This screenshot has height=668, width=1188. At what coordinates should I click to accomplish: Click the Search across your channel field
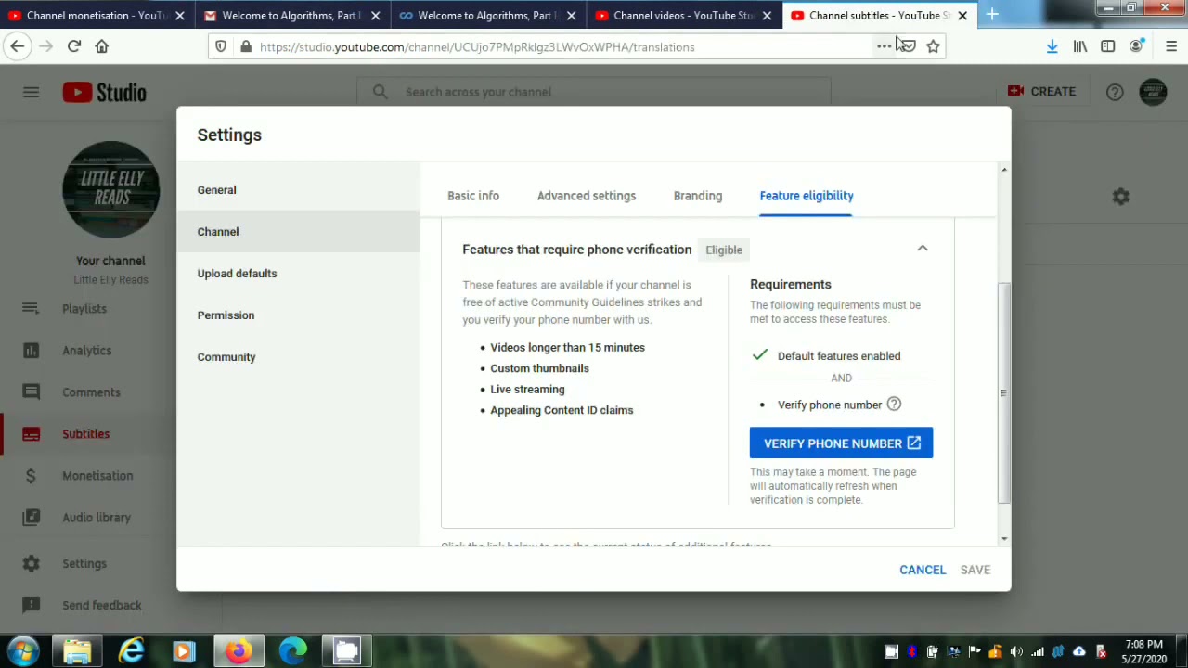point(594,92)
